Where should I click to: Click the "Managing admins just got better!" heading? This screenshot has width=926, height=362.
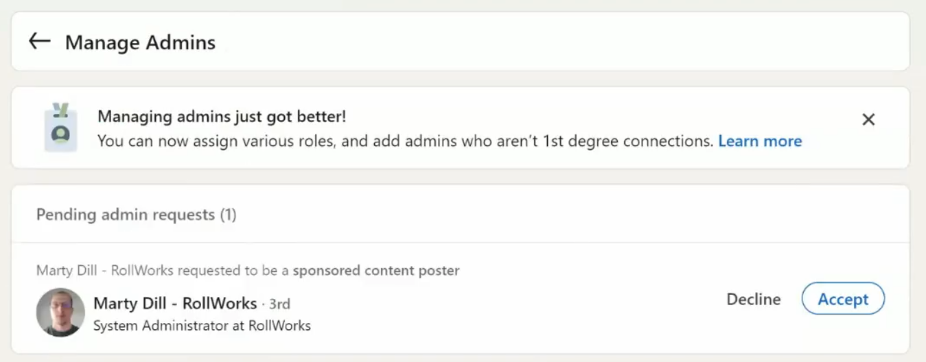[222, 117]
